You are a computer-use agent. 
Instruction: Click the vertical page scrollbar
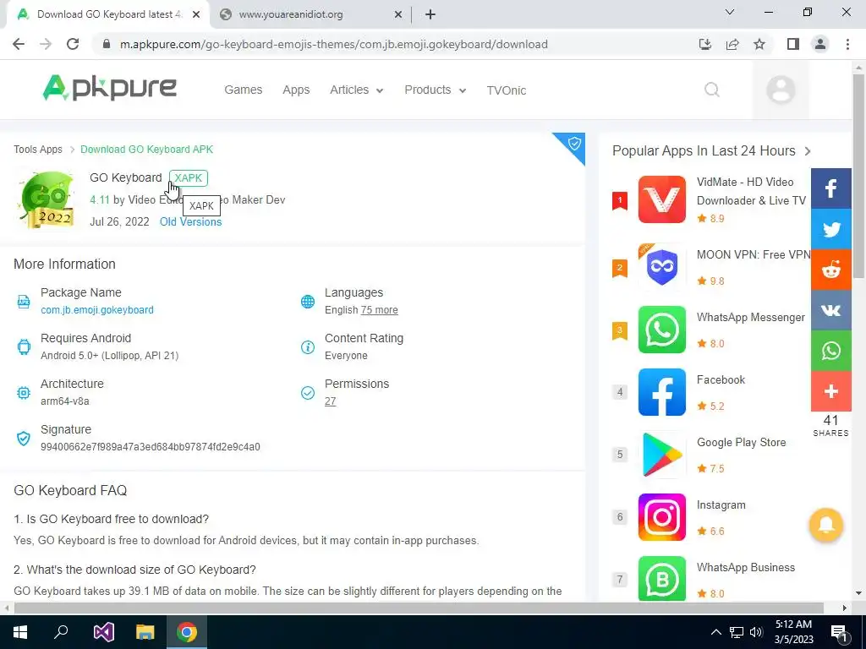click(x=858, y=176)
